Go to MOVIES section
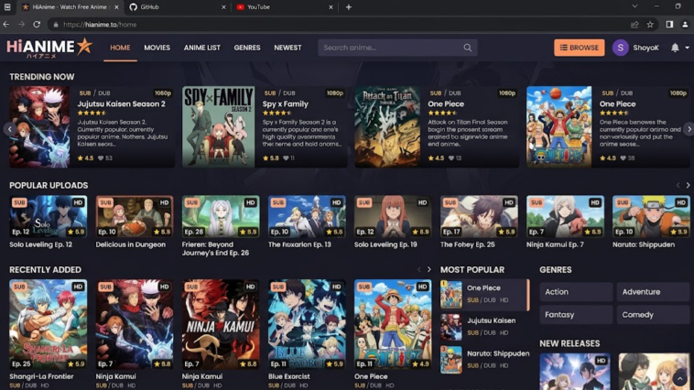Viewport: 694px width, 390px height. pyautogui.click(x=157, y=48)
